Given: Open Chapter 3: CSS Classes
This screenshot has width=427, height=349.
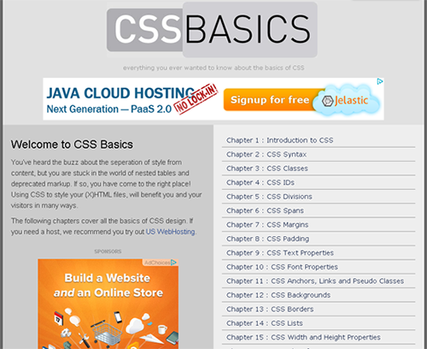Looking at the screenshot, I should 267,169.
